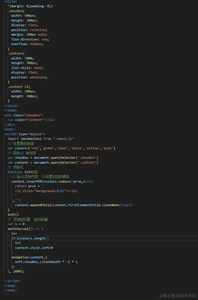Image resolution: width=198 pixels, height=300 pixels.
Task: Click the "},'')" line
Action: coord(16,200)
